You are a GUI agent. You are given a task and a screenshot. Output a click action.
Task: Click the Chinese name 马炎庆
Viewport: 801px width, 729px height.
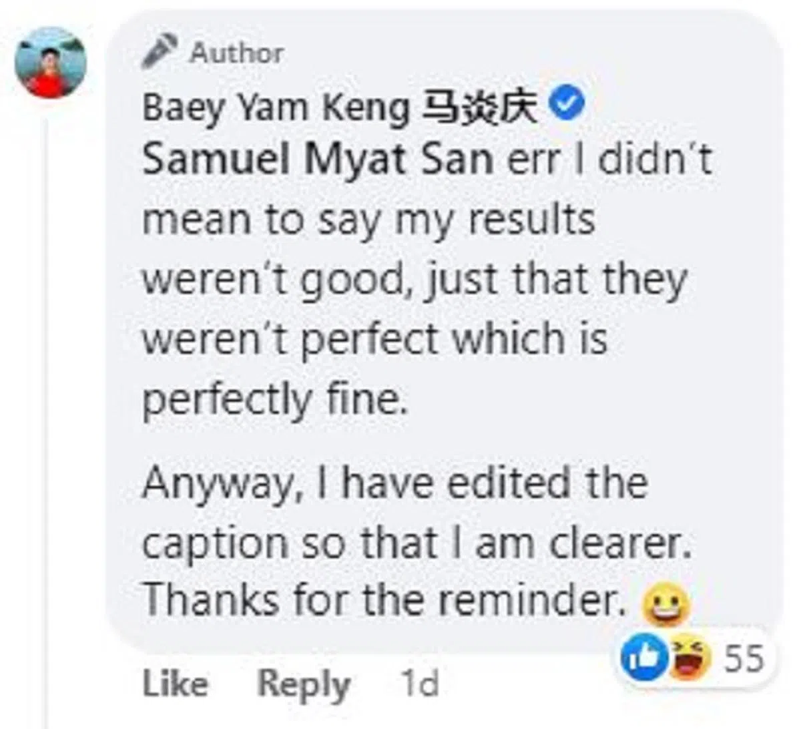tap(479, 107)
